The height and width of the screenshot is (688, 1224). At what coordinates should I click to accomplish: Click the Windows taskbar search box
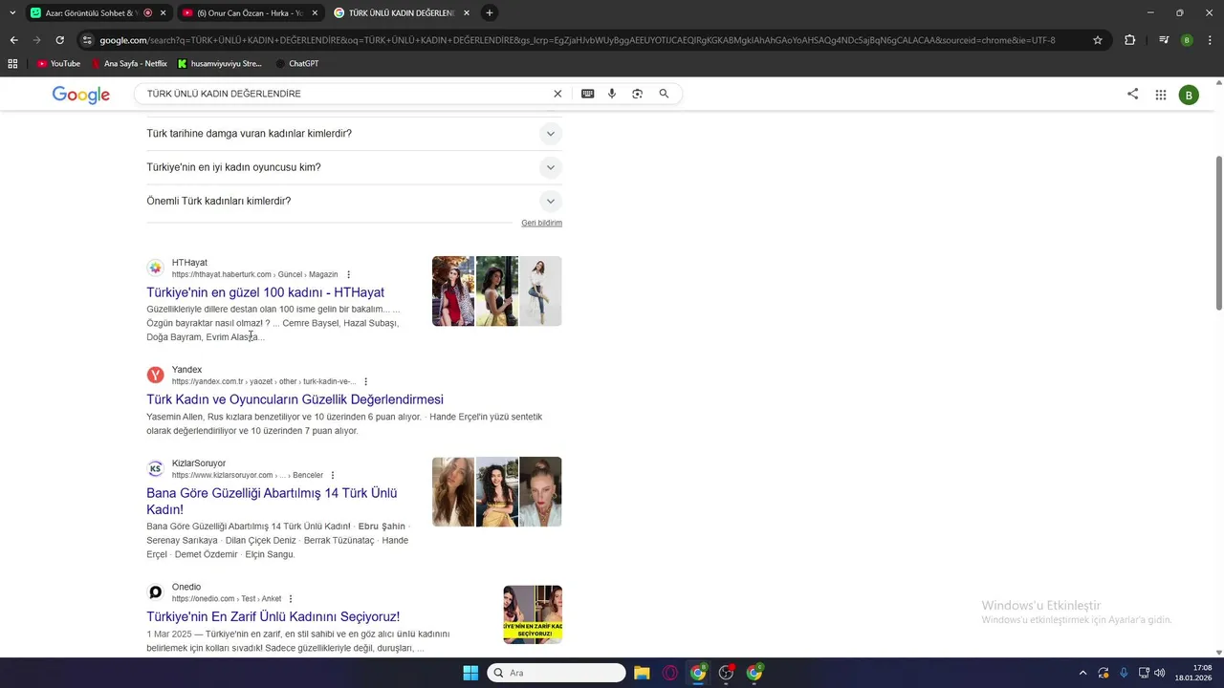point(557,673)
